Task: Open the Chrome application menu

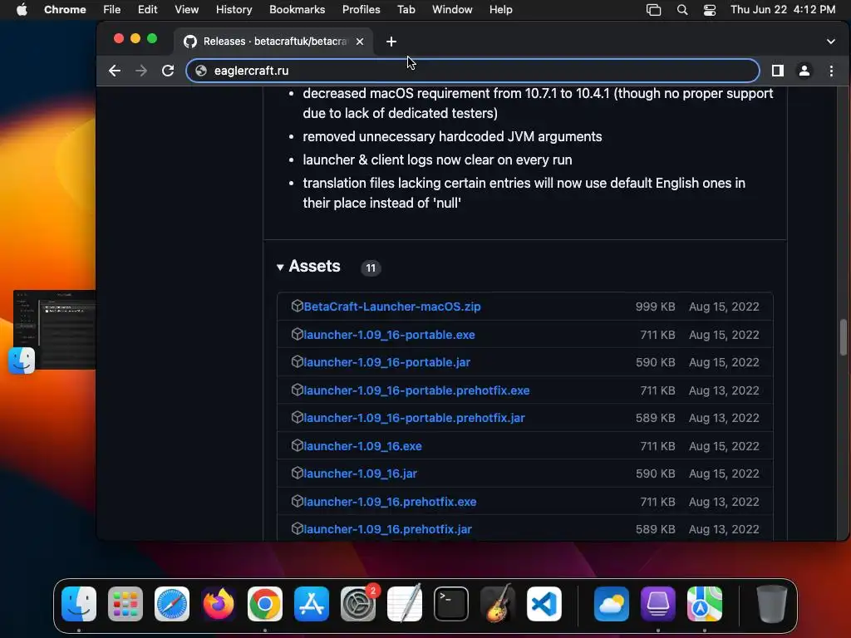Action: 65,10
